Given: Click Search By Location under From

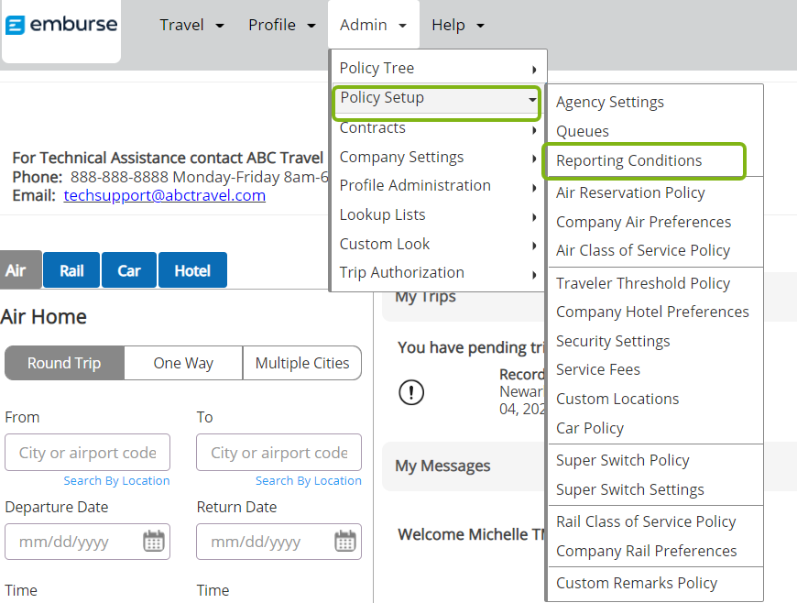Looking at the screenshot, I should [x=116, y=480].
